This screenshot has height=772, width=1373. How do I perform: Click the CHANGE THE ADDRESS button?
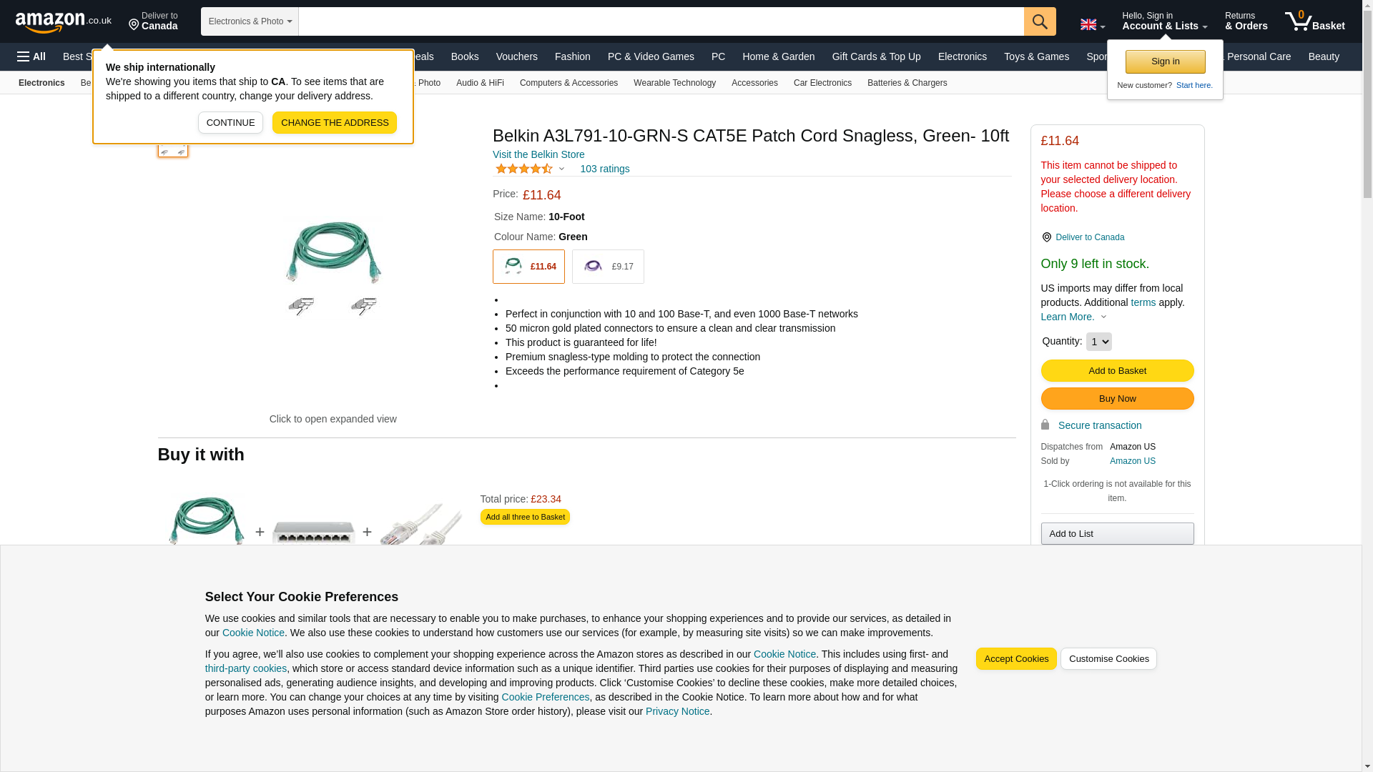[x=334, y=123]
